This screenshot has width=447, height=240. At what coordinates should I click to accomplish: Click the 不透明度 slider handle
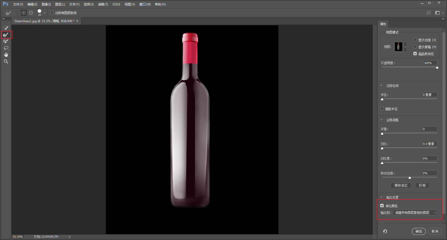[437, 68]
